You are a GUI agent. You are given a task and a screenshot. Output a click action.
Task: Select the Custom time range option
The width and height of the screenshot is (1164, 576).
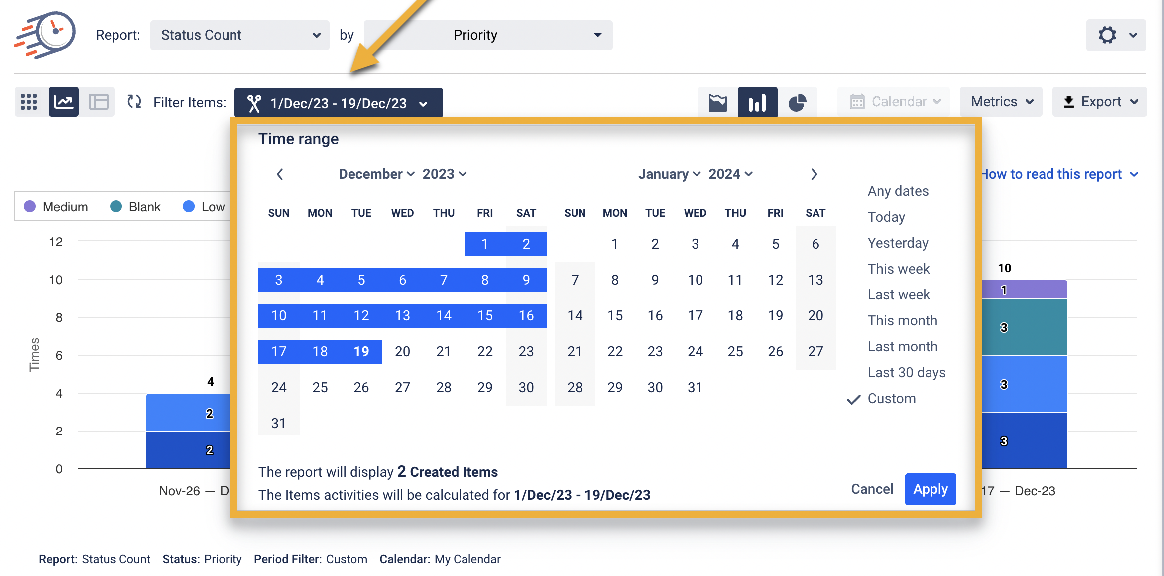(891, 399)
